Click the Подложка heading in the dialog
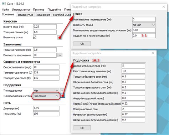Screen dimensions: 169x135 coord(81,61)
